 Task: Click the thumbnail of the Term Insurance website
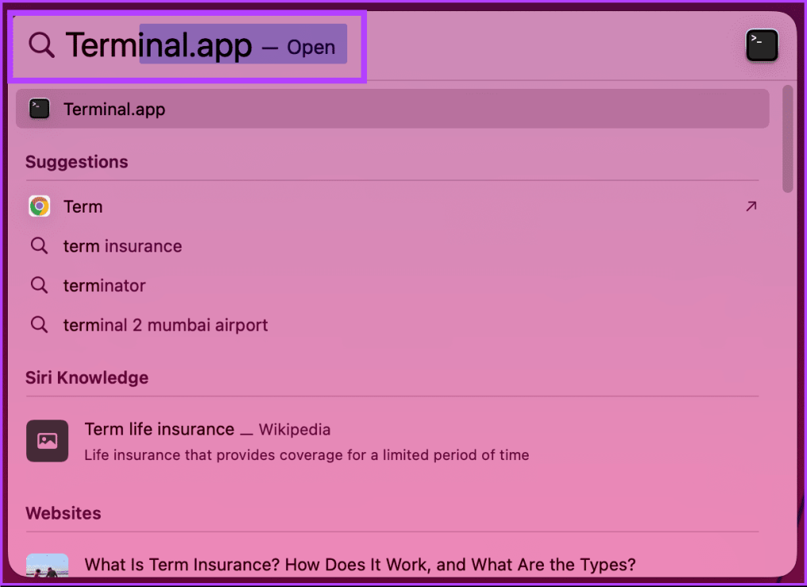[x=48, y=566]
